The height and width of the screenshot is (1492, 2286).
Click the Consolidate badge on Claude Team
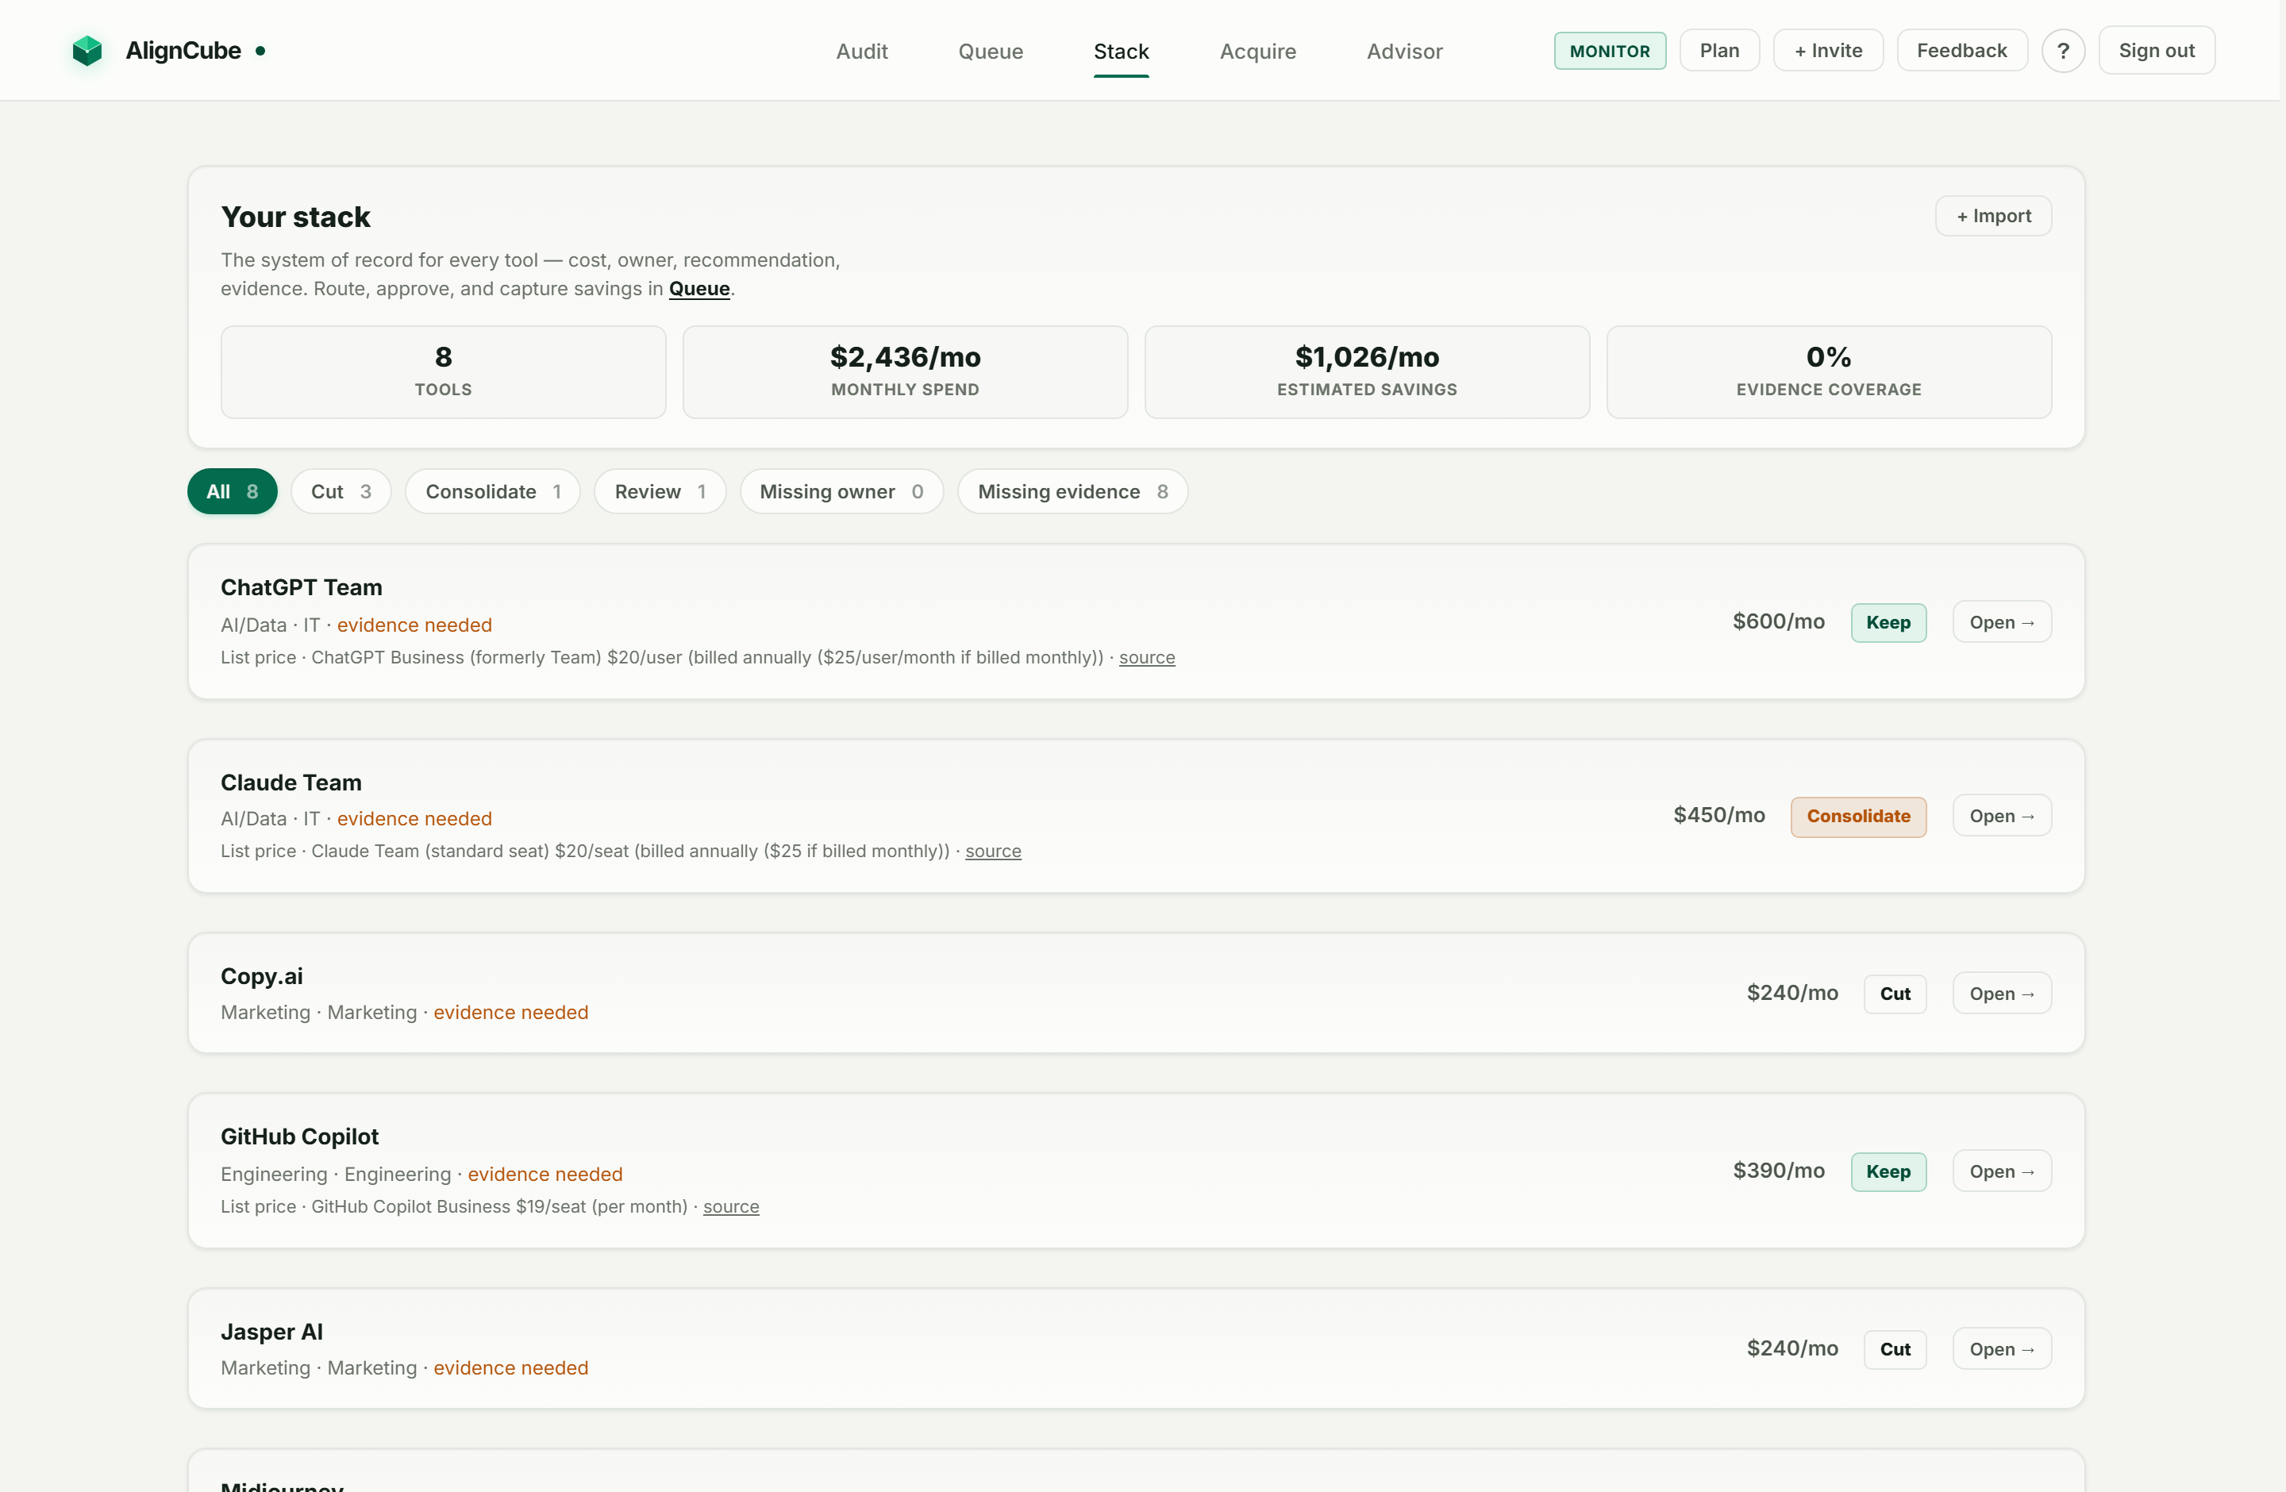tap(1857, 816)
